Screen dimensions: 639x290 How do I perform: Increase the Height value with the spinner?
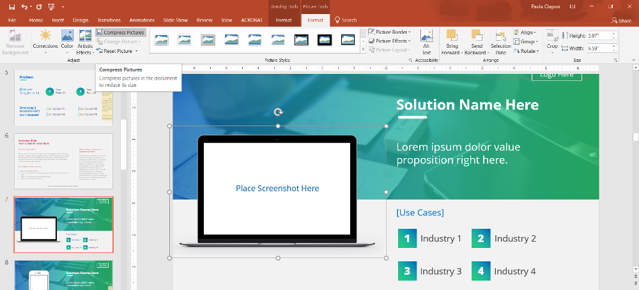(x=613, y=34)
